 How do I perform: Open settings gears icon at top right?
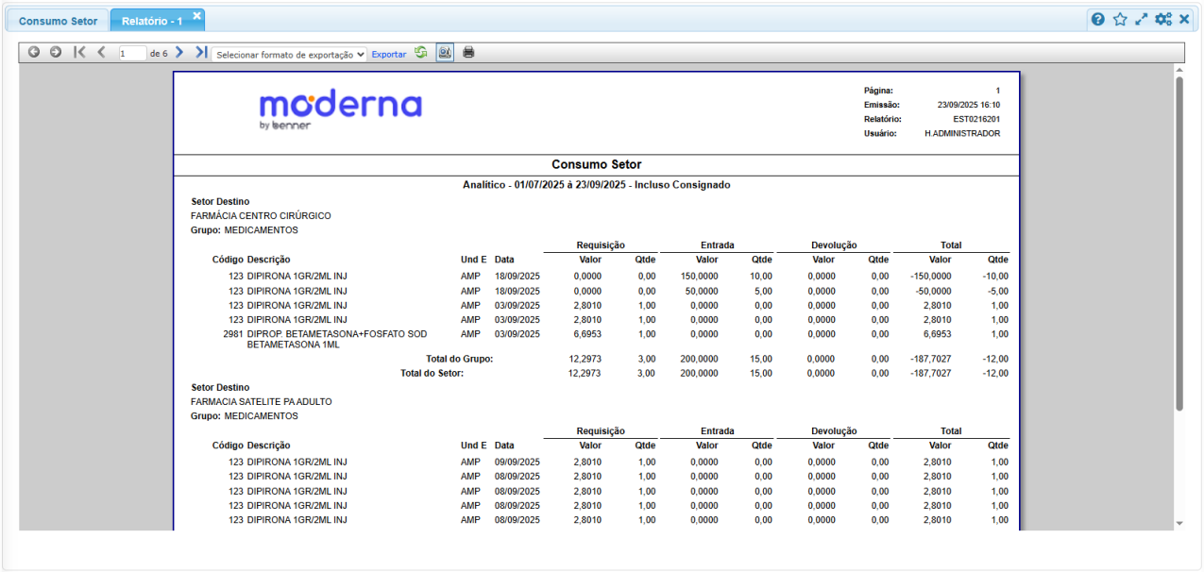coord(1163,19)
